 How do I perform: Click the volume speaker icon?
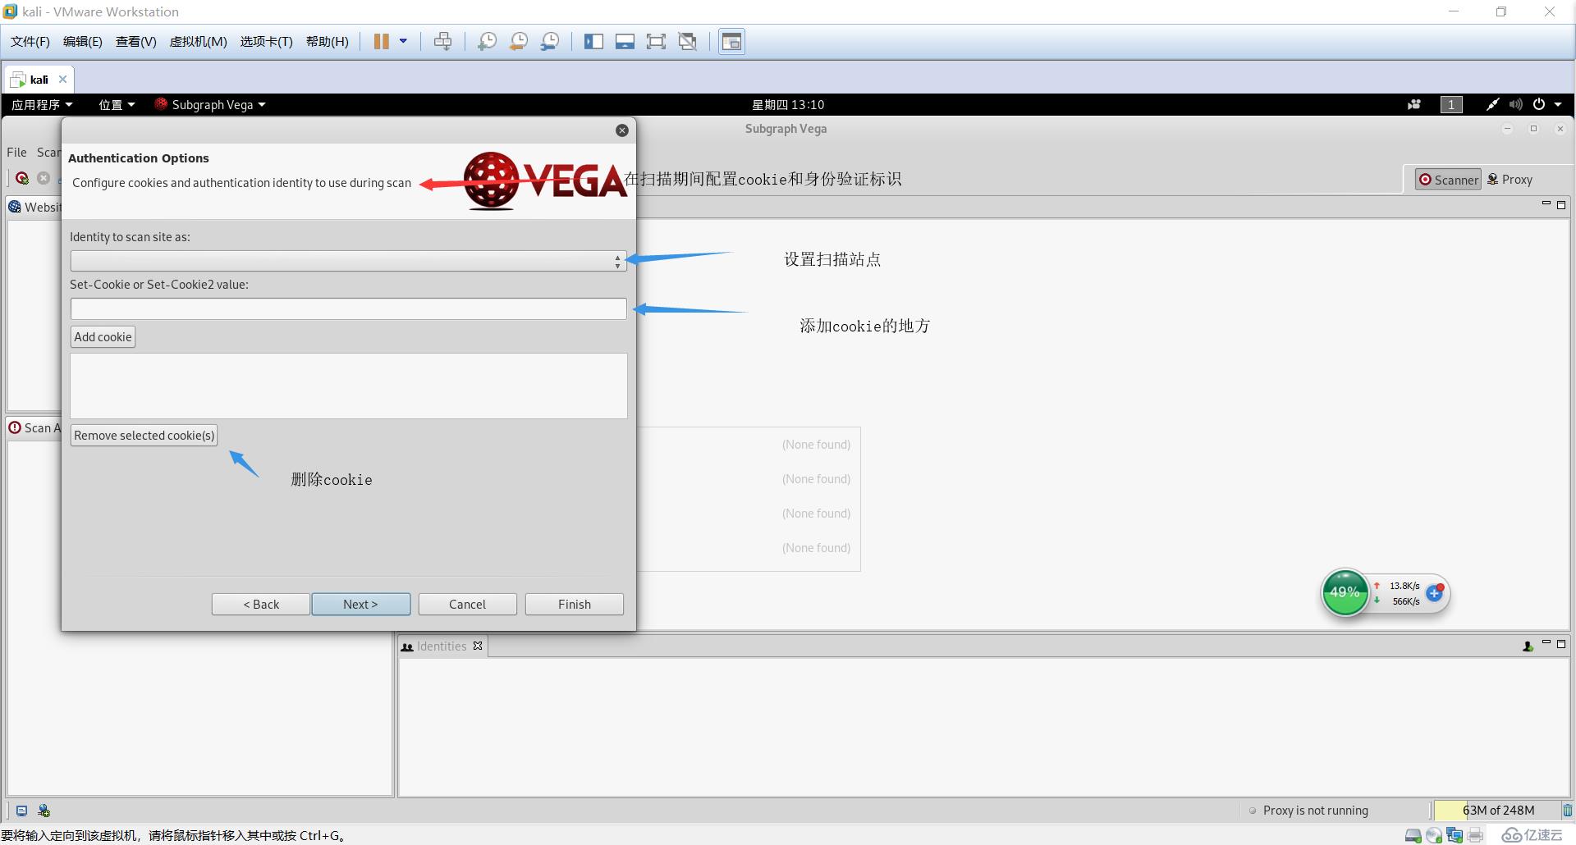(x=1516, y=105)
